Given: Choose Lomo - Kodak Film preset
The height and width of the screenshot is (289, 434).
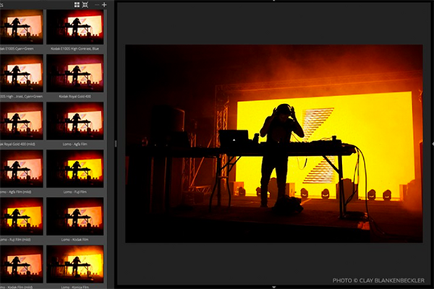Looking at the screenshot, I should [x=75, y=216].
